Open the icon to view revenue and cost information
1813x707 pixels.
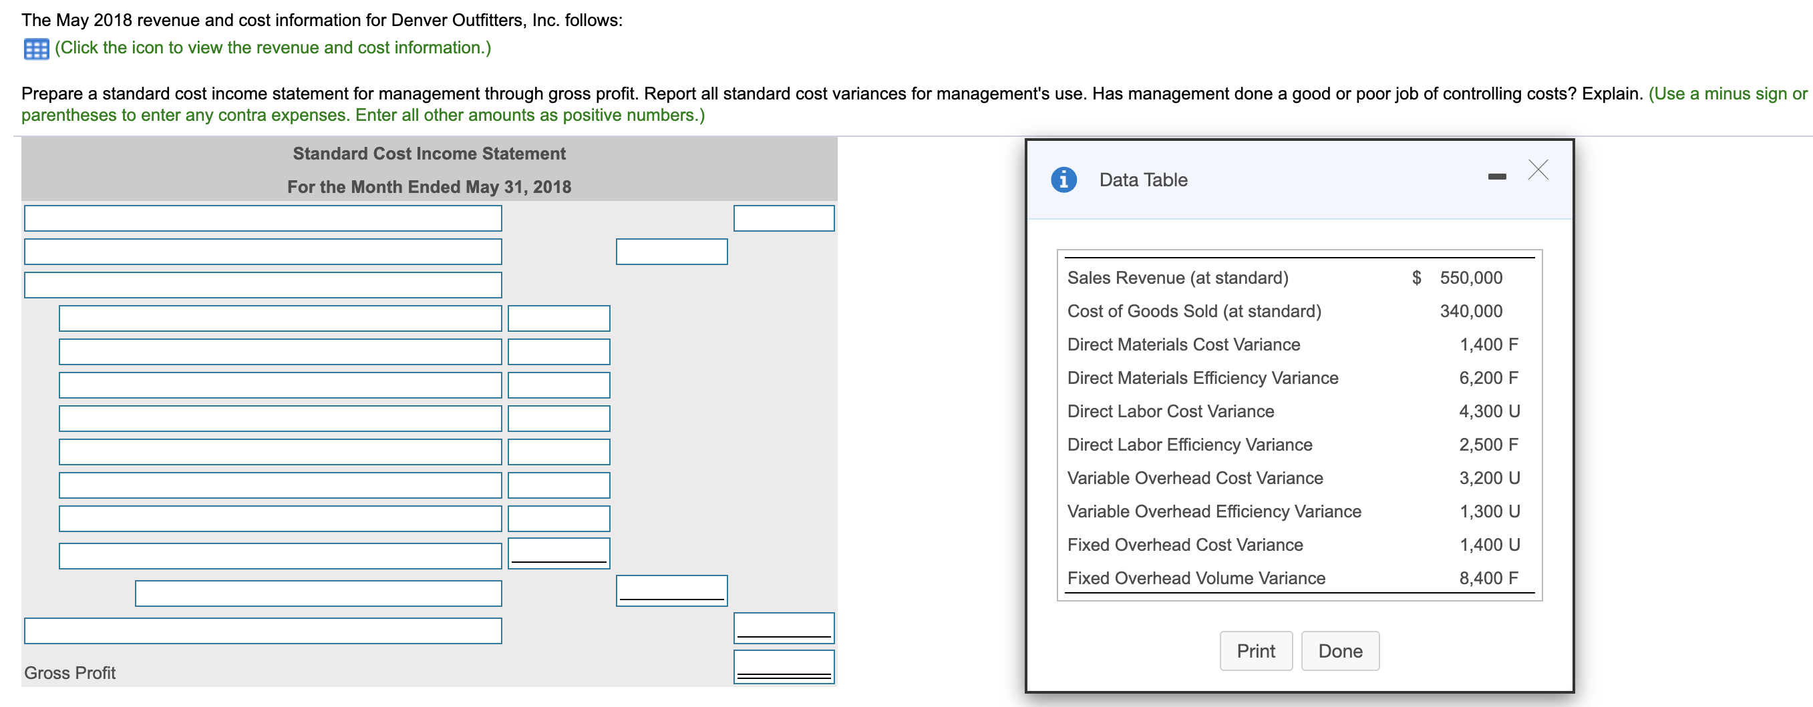coord(35,48)
